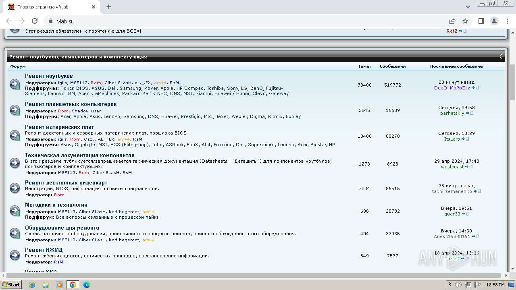Open user westcoast profile
This screenshot has height=290, width=516.
(x=452, y=167)
